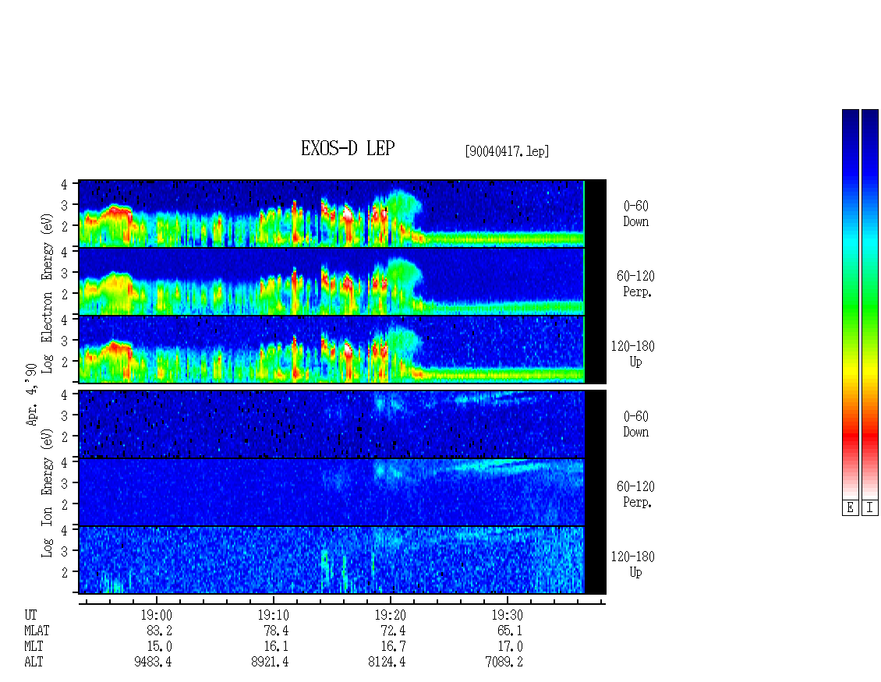Screen dimensions: 881x682
Task: Click the ALT value 9483.4
Action: coord(153,663)
